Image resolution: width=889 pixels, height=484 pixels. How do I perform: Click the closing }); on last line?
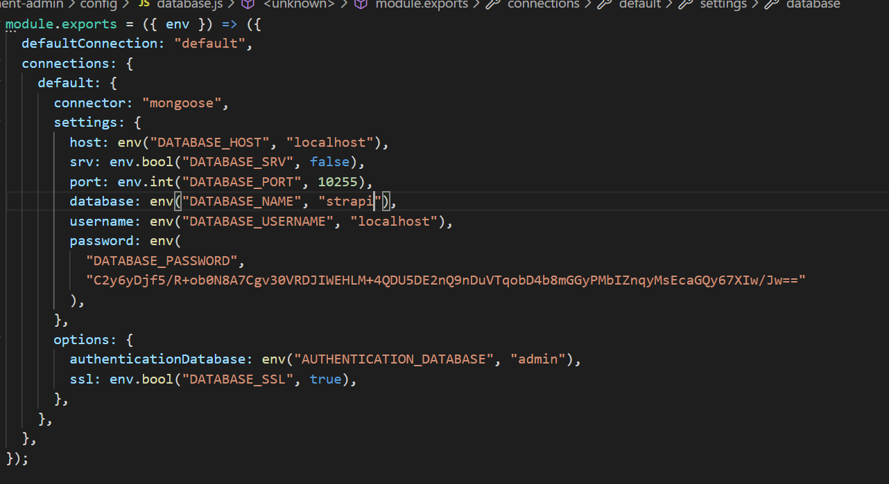(x=17, y=458)
